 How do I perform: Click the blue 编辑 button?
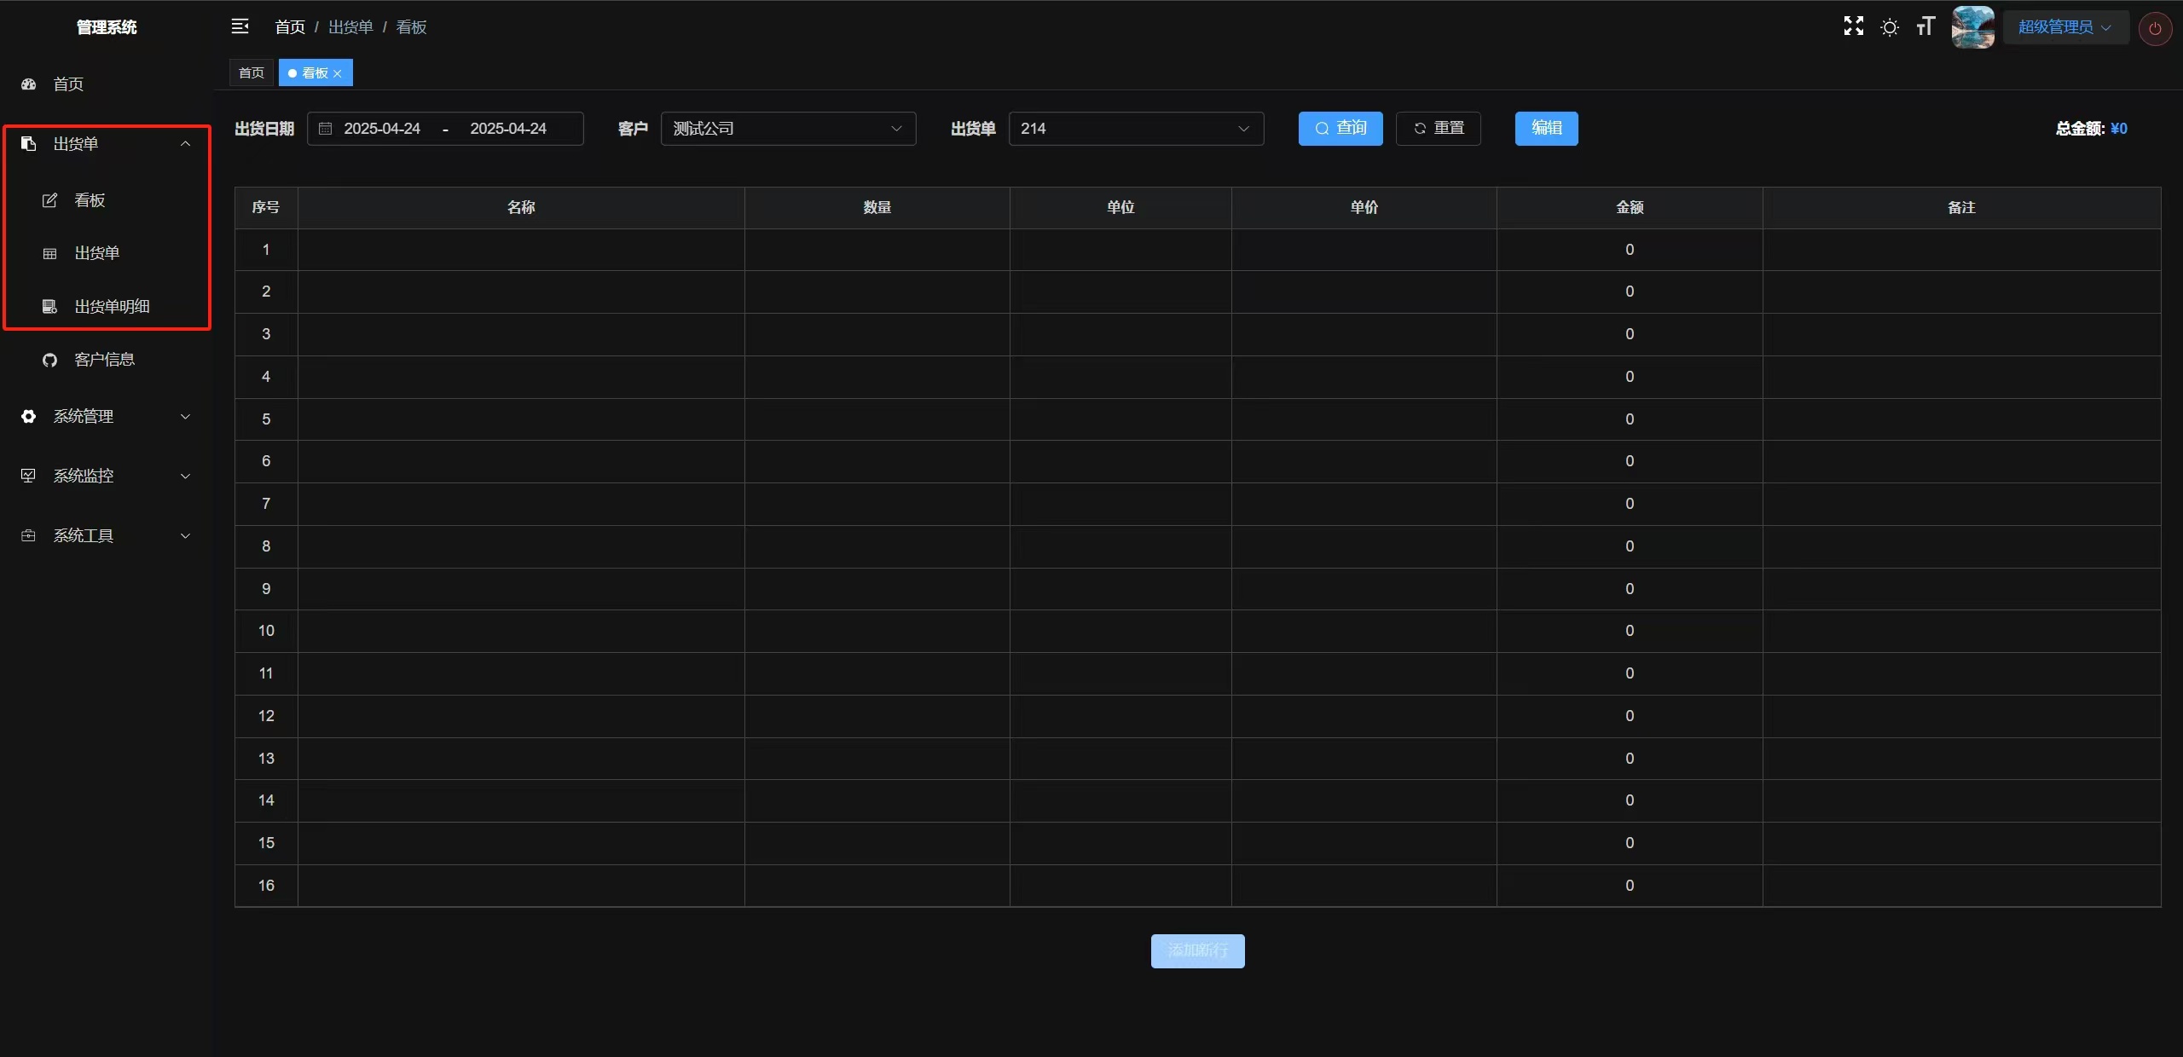[x=1546, y=129]
